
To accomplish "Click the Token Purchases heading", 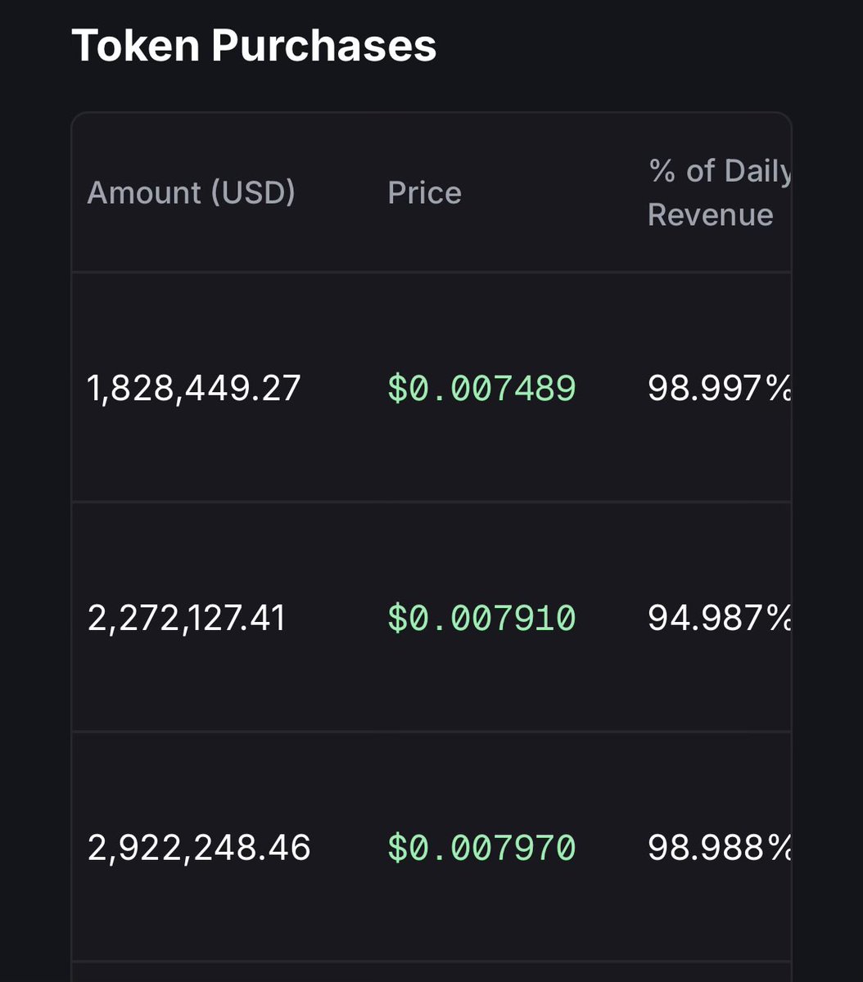I will point(254,45).
